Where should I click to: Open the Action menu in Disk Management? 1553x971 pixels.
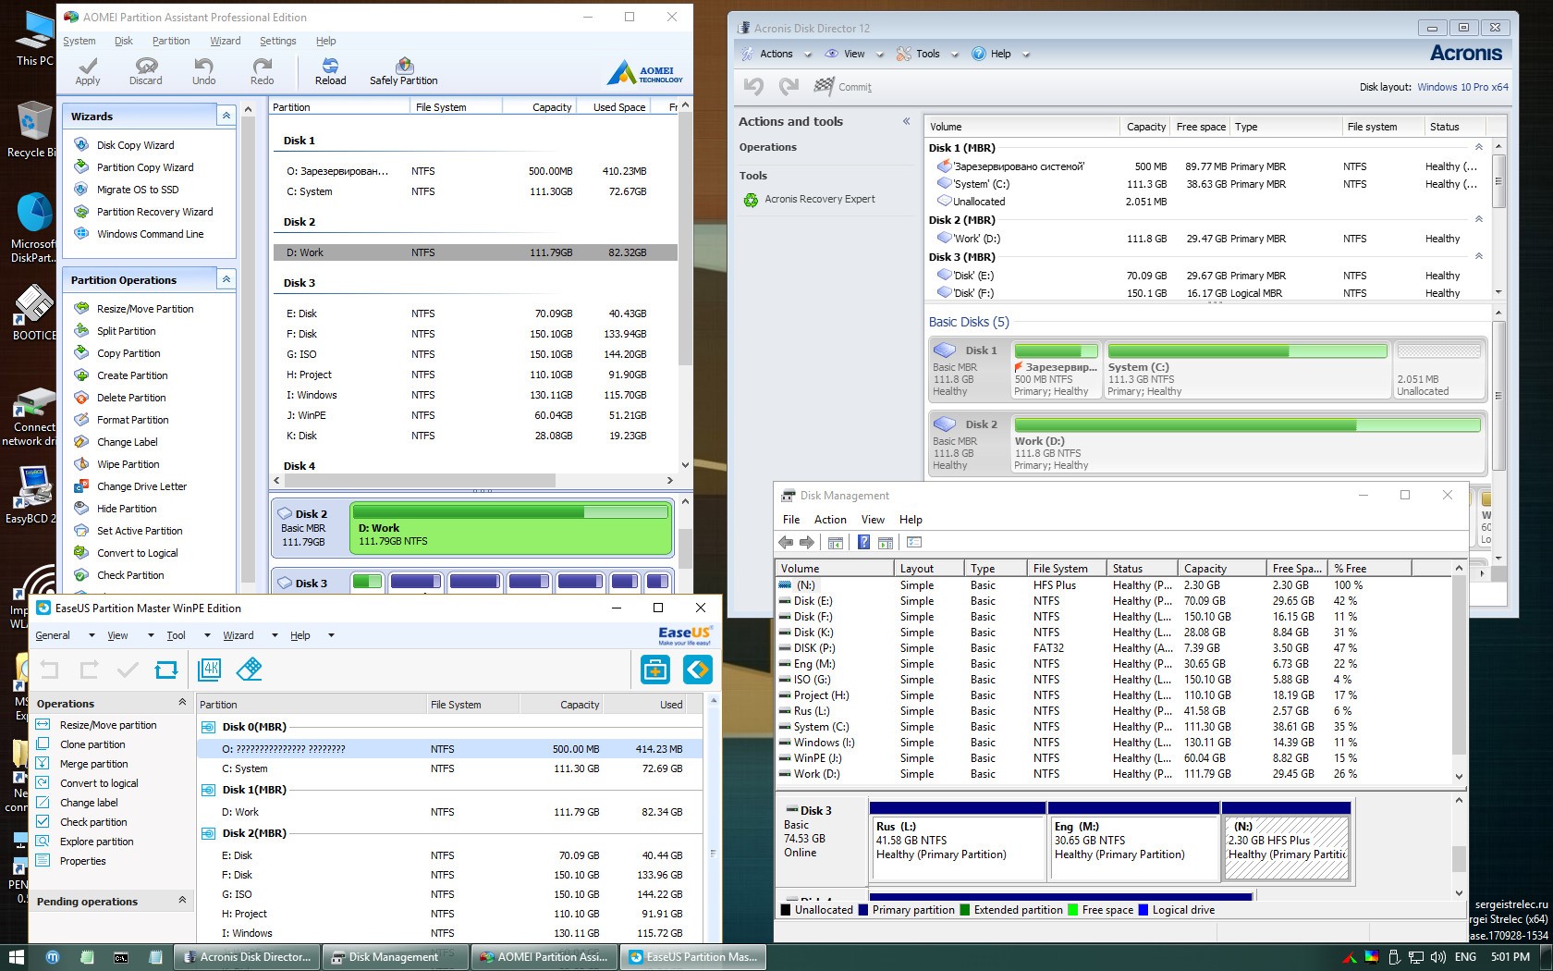click(829, 520)
